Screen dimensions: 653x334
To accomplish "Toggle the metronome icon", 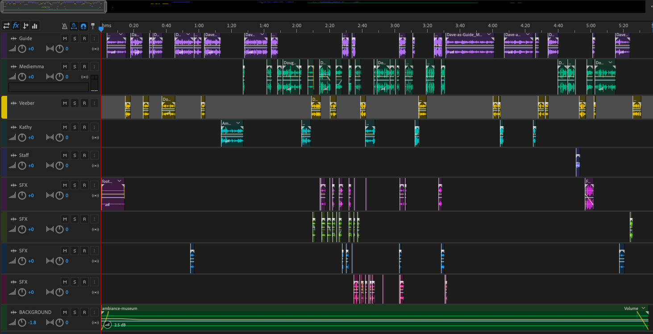I will click(64, 26).
